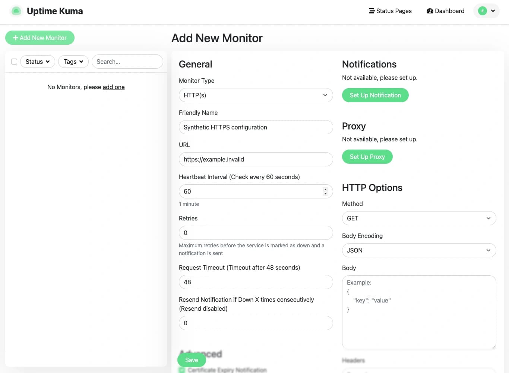Click the 'Notifications' section heading
Viewport: 509px width, 373px height.
[x=369, y=64]
